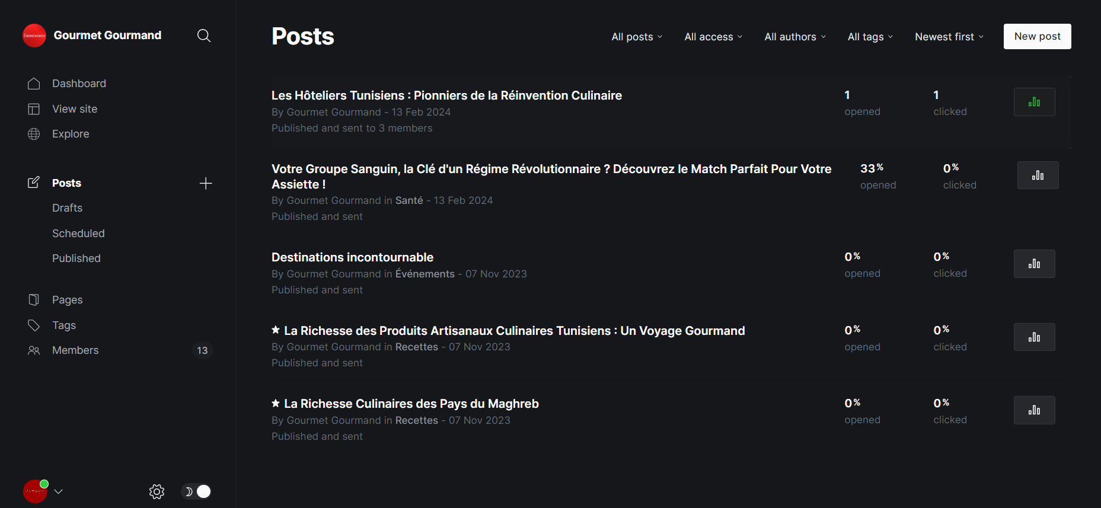Toggle the dark mode switch
Viewport: 1101px width, 508px height.
click(196, 491)
